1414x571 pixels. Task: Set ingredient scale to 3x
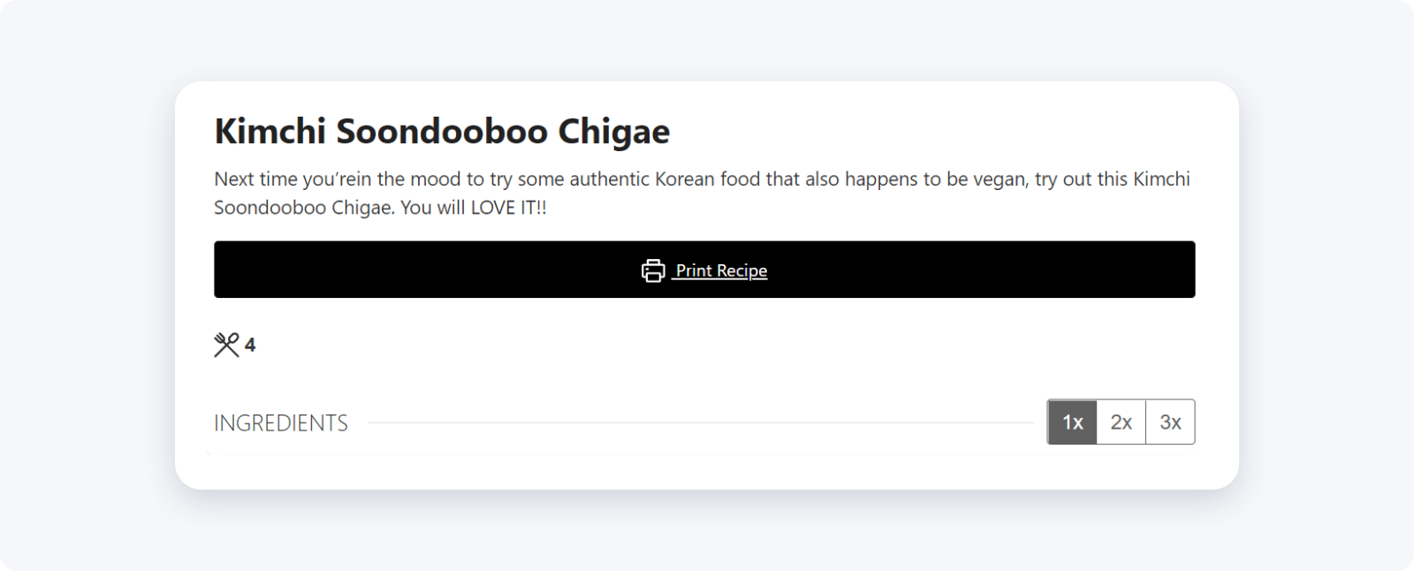pyautogui.click(x=1170, y=423)
